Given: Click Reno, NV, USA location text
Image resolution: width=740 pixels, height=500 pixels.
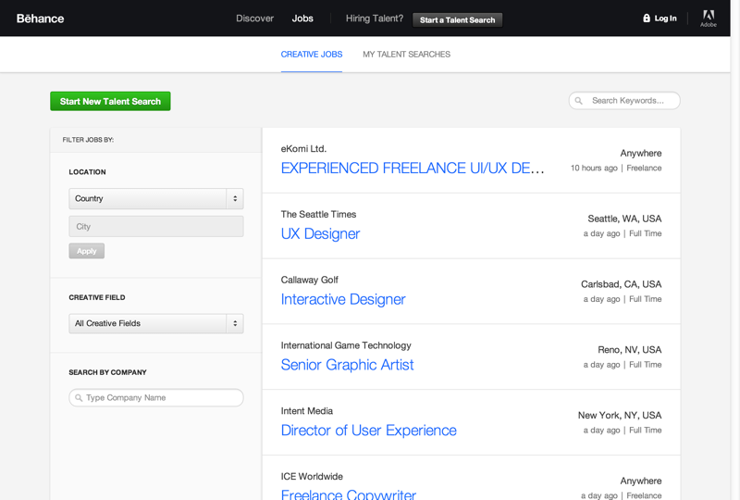Looking at the screenshot, I should click(630, 350).
